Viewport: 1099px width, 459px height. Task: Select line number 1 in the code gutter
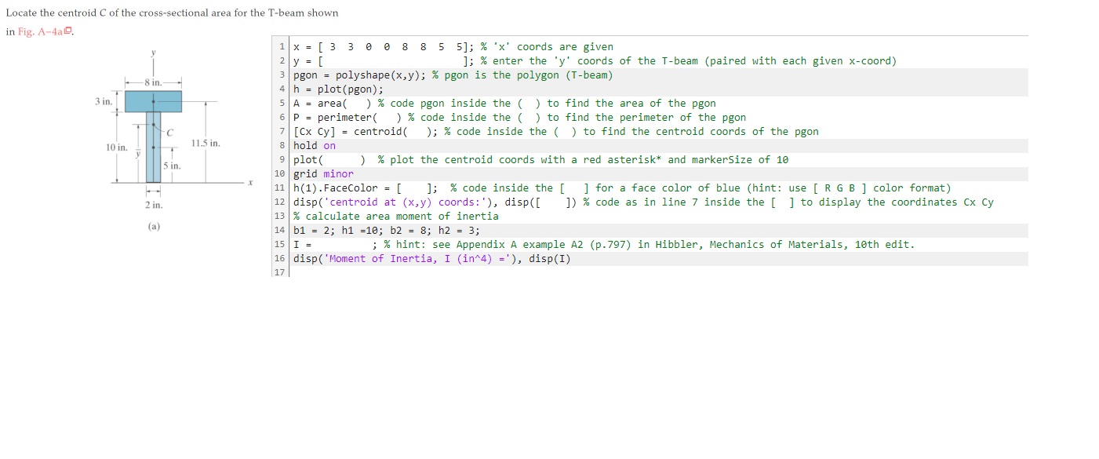click(281, 46)
